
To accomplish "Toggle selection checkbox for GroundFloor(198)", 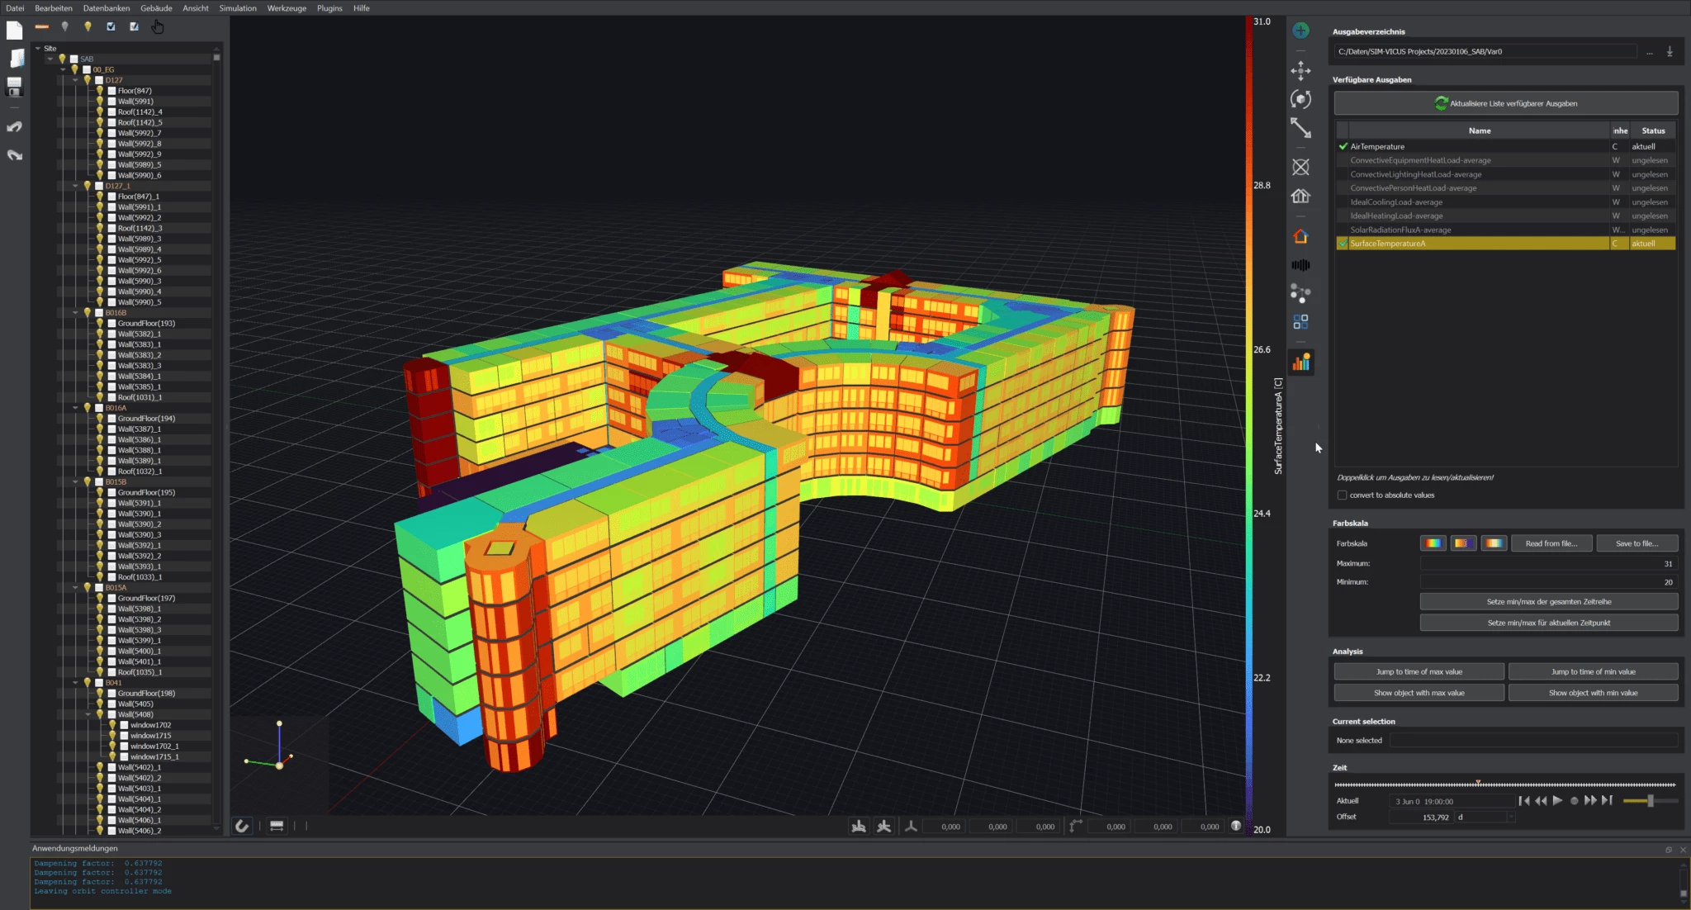I will (112, 694).
